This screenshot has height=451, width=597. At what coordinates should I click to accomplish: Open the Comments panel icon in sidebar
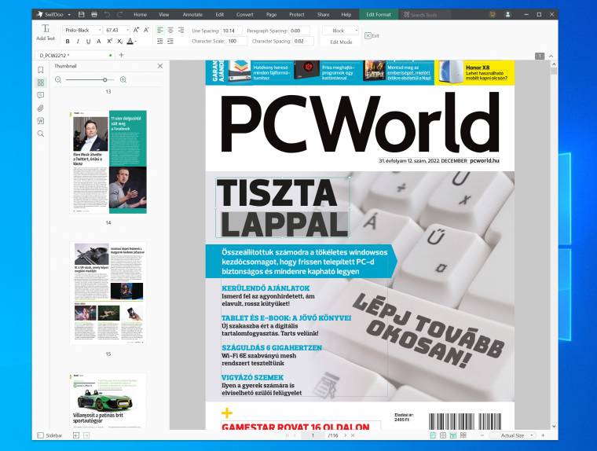[x=41, y=95]
